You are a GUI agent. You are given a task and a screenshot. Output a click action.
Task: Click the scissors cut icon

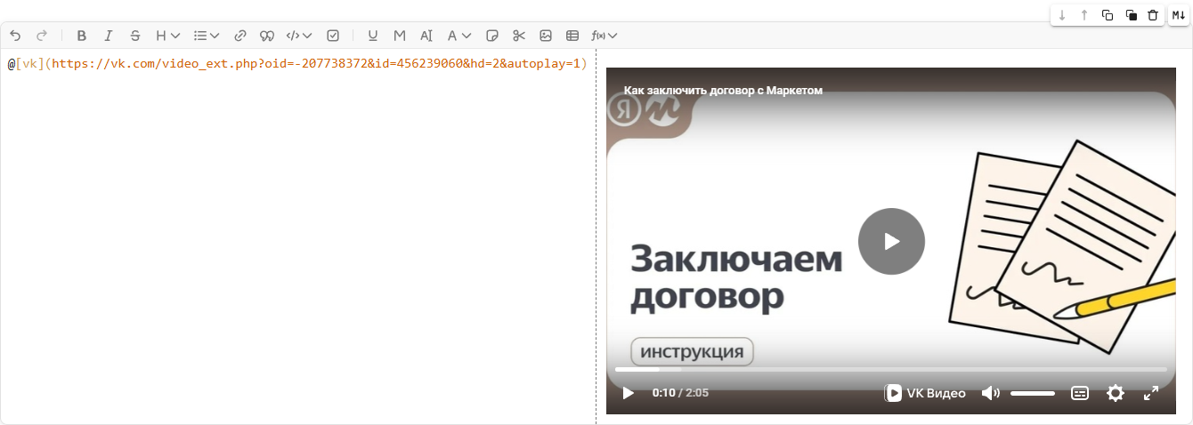[x=519, y=36]
